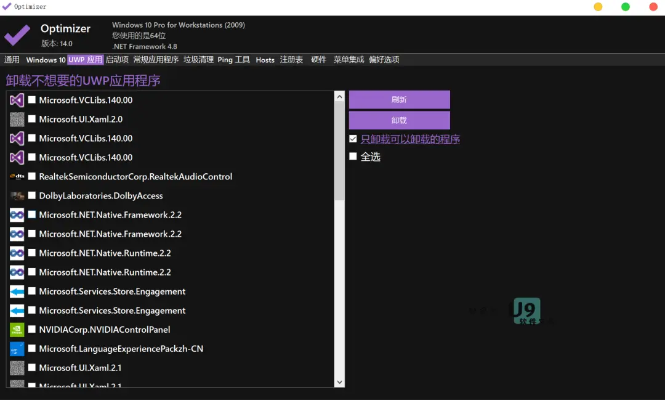Enable the 全选 select-all checkbox
The image size is (665, 400).
coord(353,157)
